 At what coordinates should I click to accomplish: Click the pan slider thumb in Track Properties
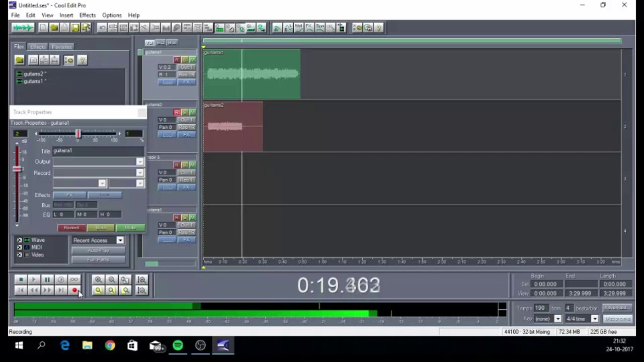click(x=78, y=134)
